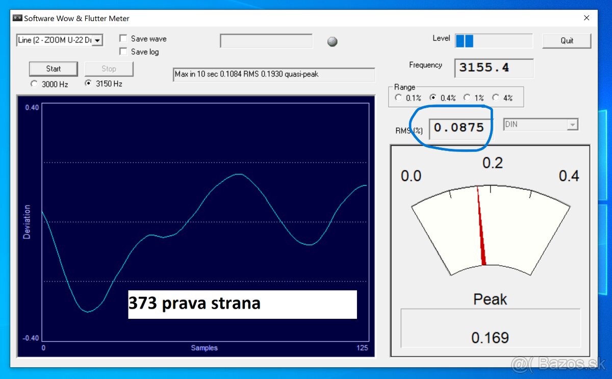The height and width of the screenshot is (379, 612).
Task: Toggle the Save log checkbox
Action: (123, 52)
